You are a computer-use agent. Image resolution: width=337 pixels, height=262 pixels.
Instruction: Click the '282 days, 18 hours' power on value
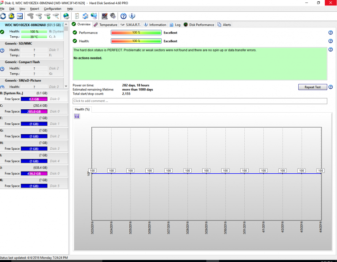pyautogui.click(x=136, y=85)
